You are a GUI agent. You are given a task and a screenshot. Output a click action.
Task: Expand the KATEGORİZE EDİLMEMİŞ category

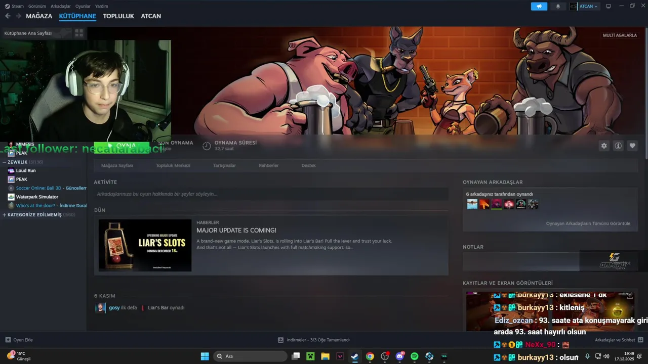(x=5, y=215)
